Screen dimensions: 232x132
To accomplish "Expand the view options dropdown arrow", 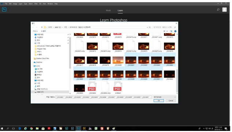I will click(x=167, y=31).
